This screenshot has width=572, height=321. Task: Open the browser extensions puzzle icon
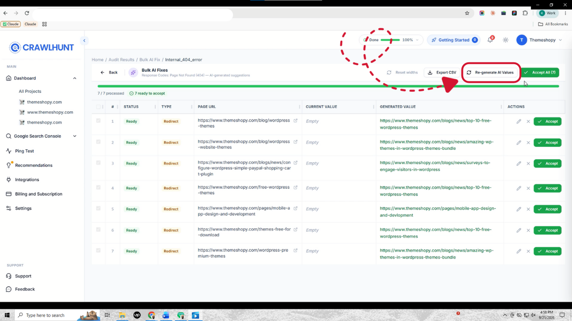coord(525,13)
